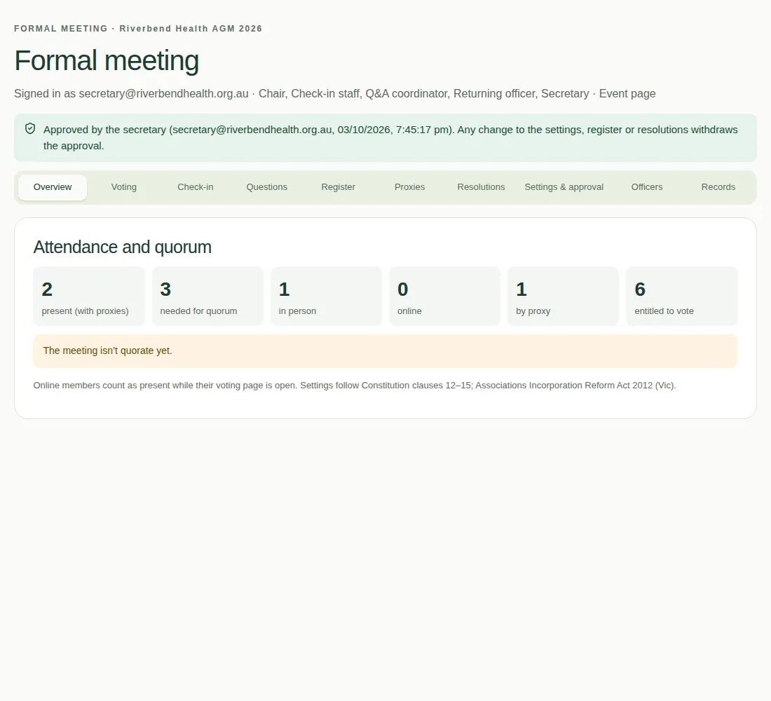Image resolution: width=771 pixels, height=701 pixels.
Task: Open the Records tab
Action: click(718, 187)
